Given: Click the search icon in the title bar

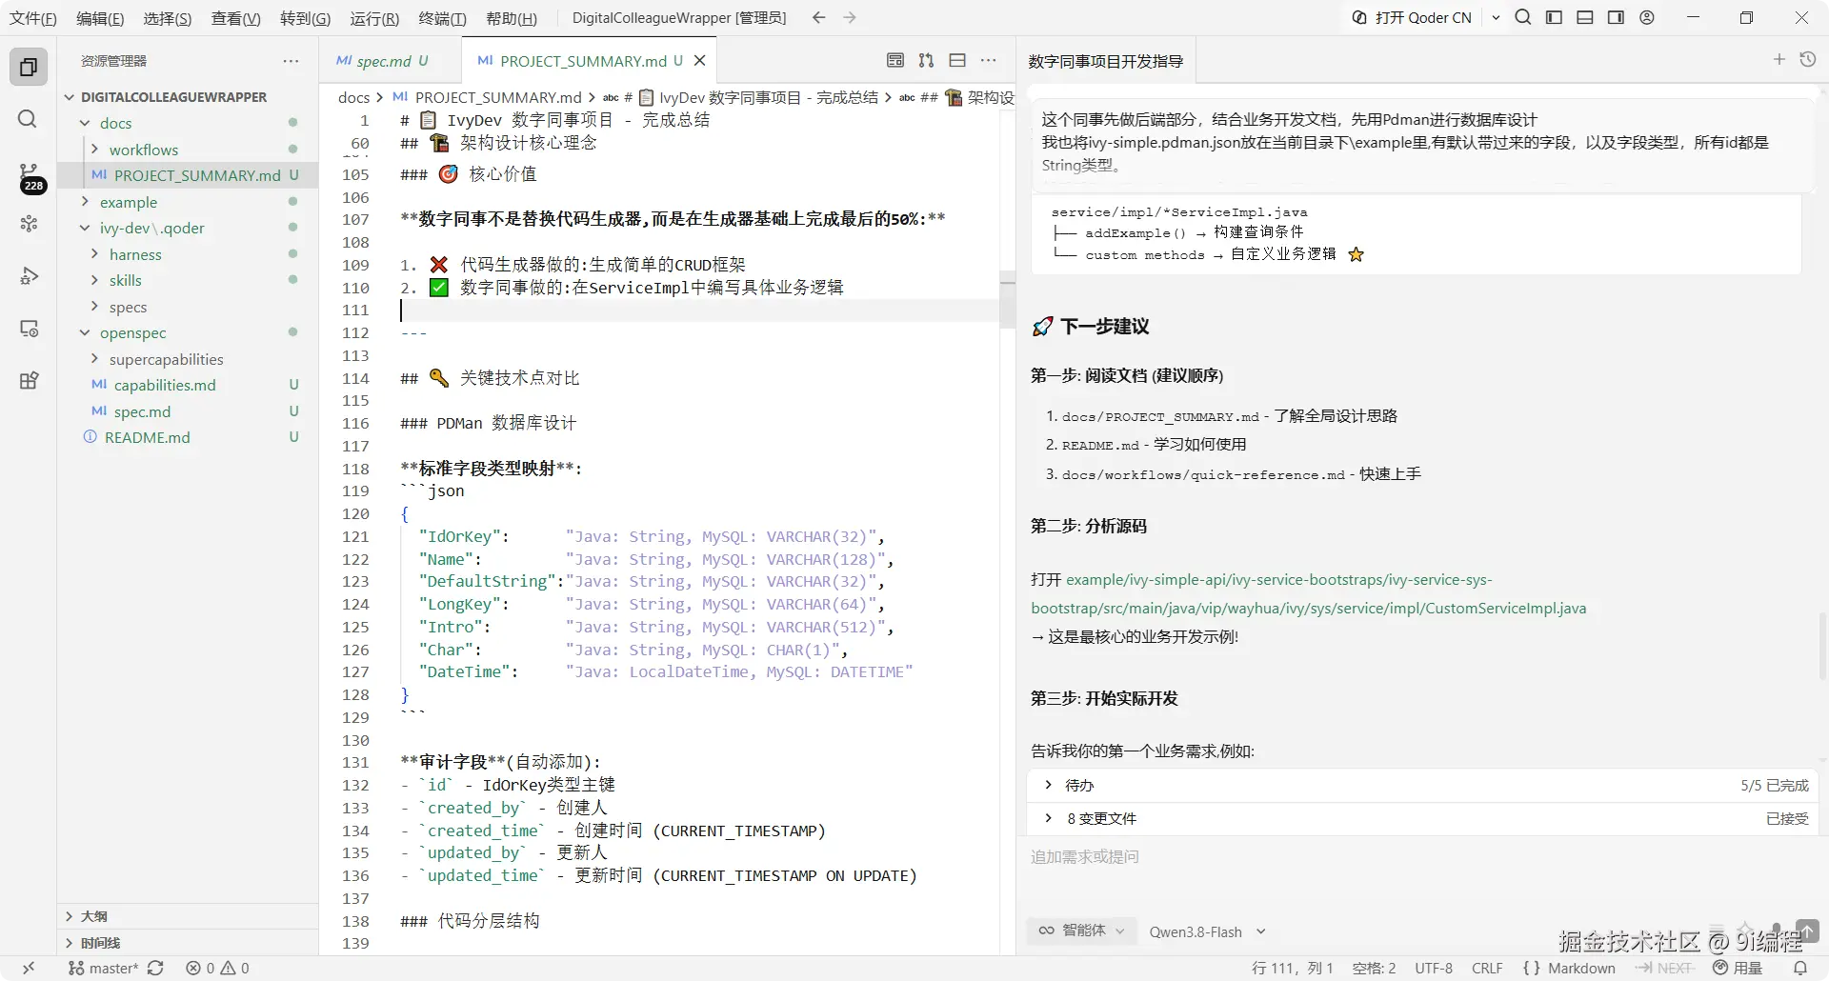Looking at the screenshot, I should (1523, 17).
